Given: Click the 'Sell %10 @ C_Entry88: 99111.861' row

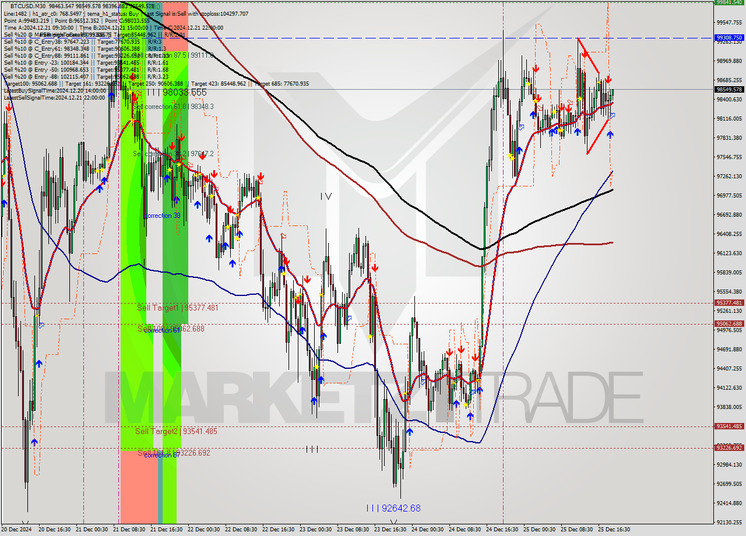Looking at the screenshot, I should (x=85, y=55).
